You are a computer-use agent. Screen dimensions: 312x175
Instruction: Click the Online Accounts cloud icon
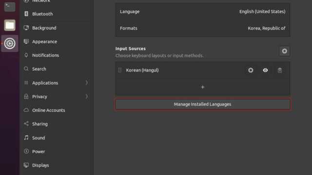[26, 110]
